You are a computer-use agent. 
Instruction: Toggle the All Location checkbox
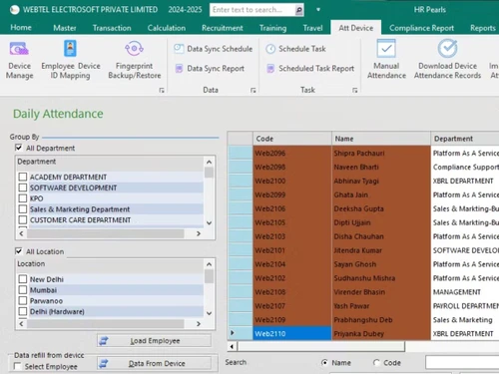(x=19, y=251)
